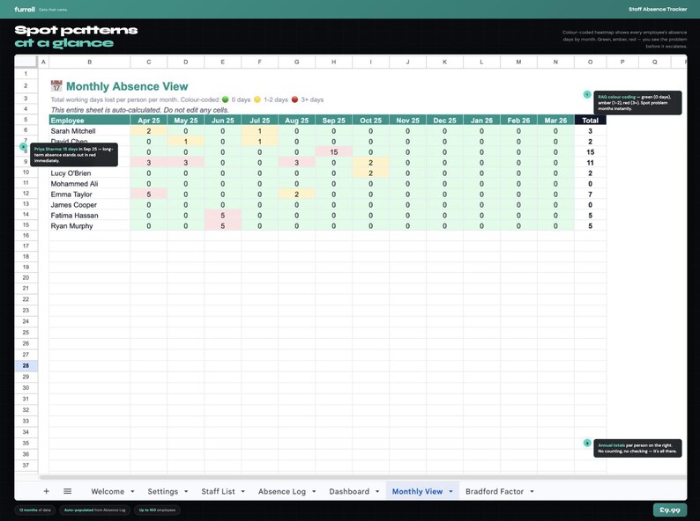Select column O header
This screenshot has width=700, height=521.
pos(590,62)
